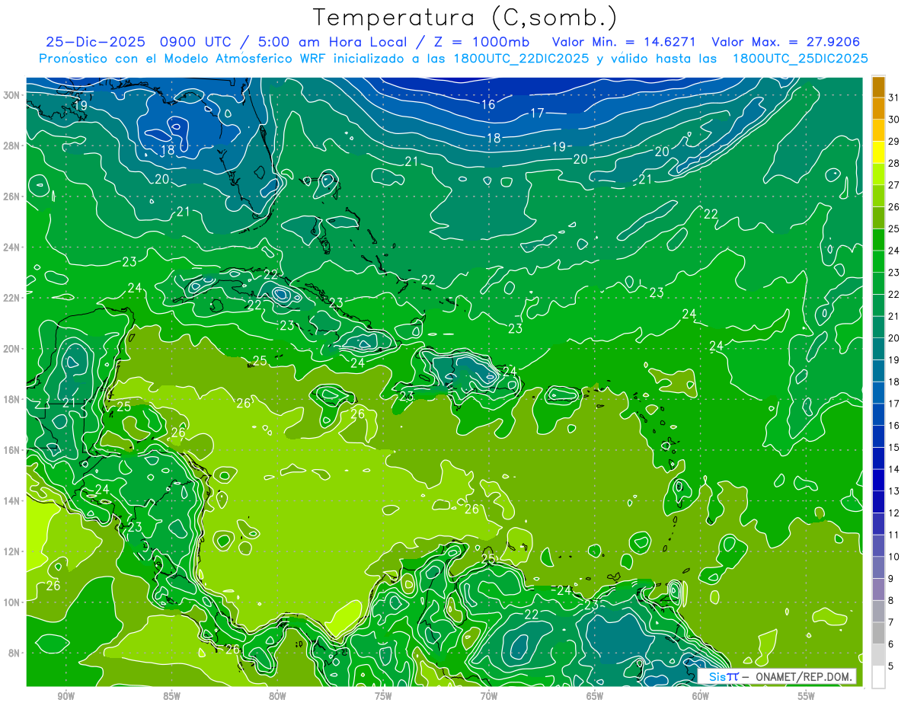Click the "65W" longitude axis label
The height and width of the screenshot is (706, 914).
click(x=595, y=696)
